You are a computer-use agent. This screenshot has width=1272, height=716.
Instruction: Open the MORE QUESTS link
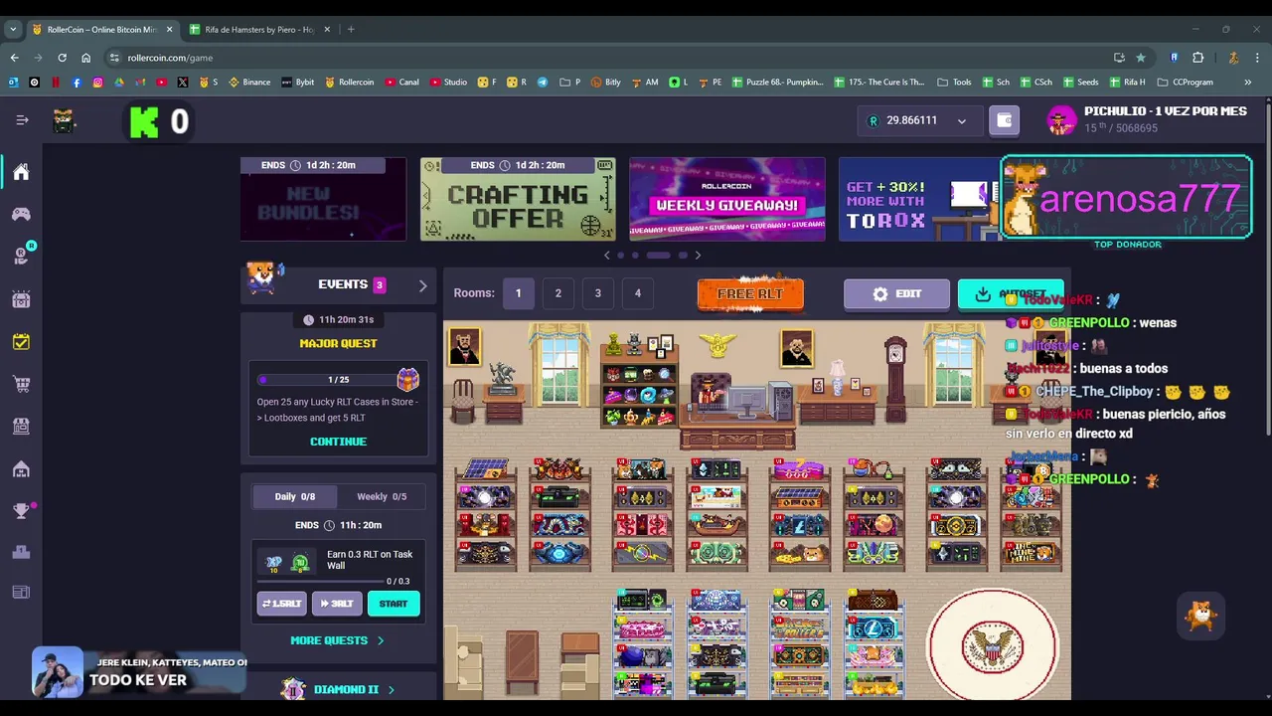(x=337, y=640)
